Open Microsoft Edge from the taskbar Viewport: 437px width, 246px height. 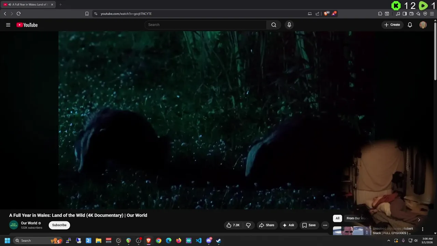[169, 241]
